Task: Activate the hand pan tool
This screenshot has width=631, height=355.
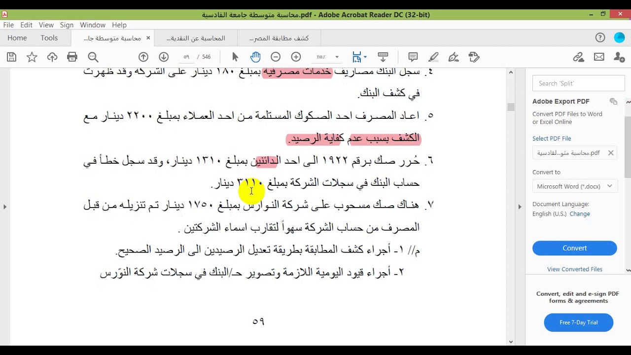Action: point(255,57)
